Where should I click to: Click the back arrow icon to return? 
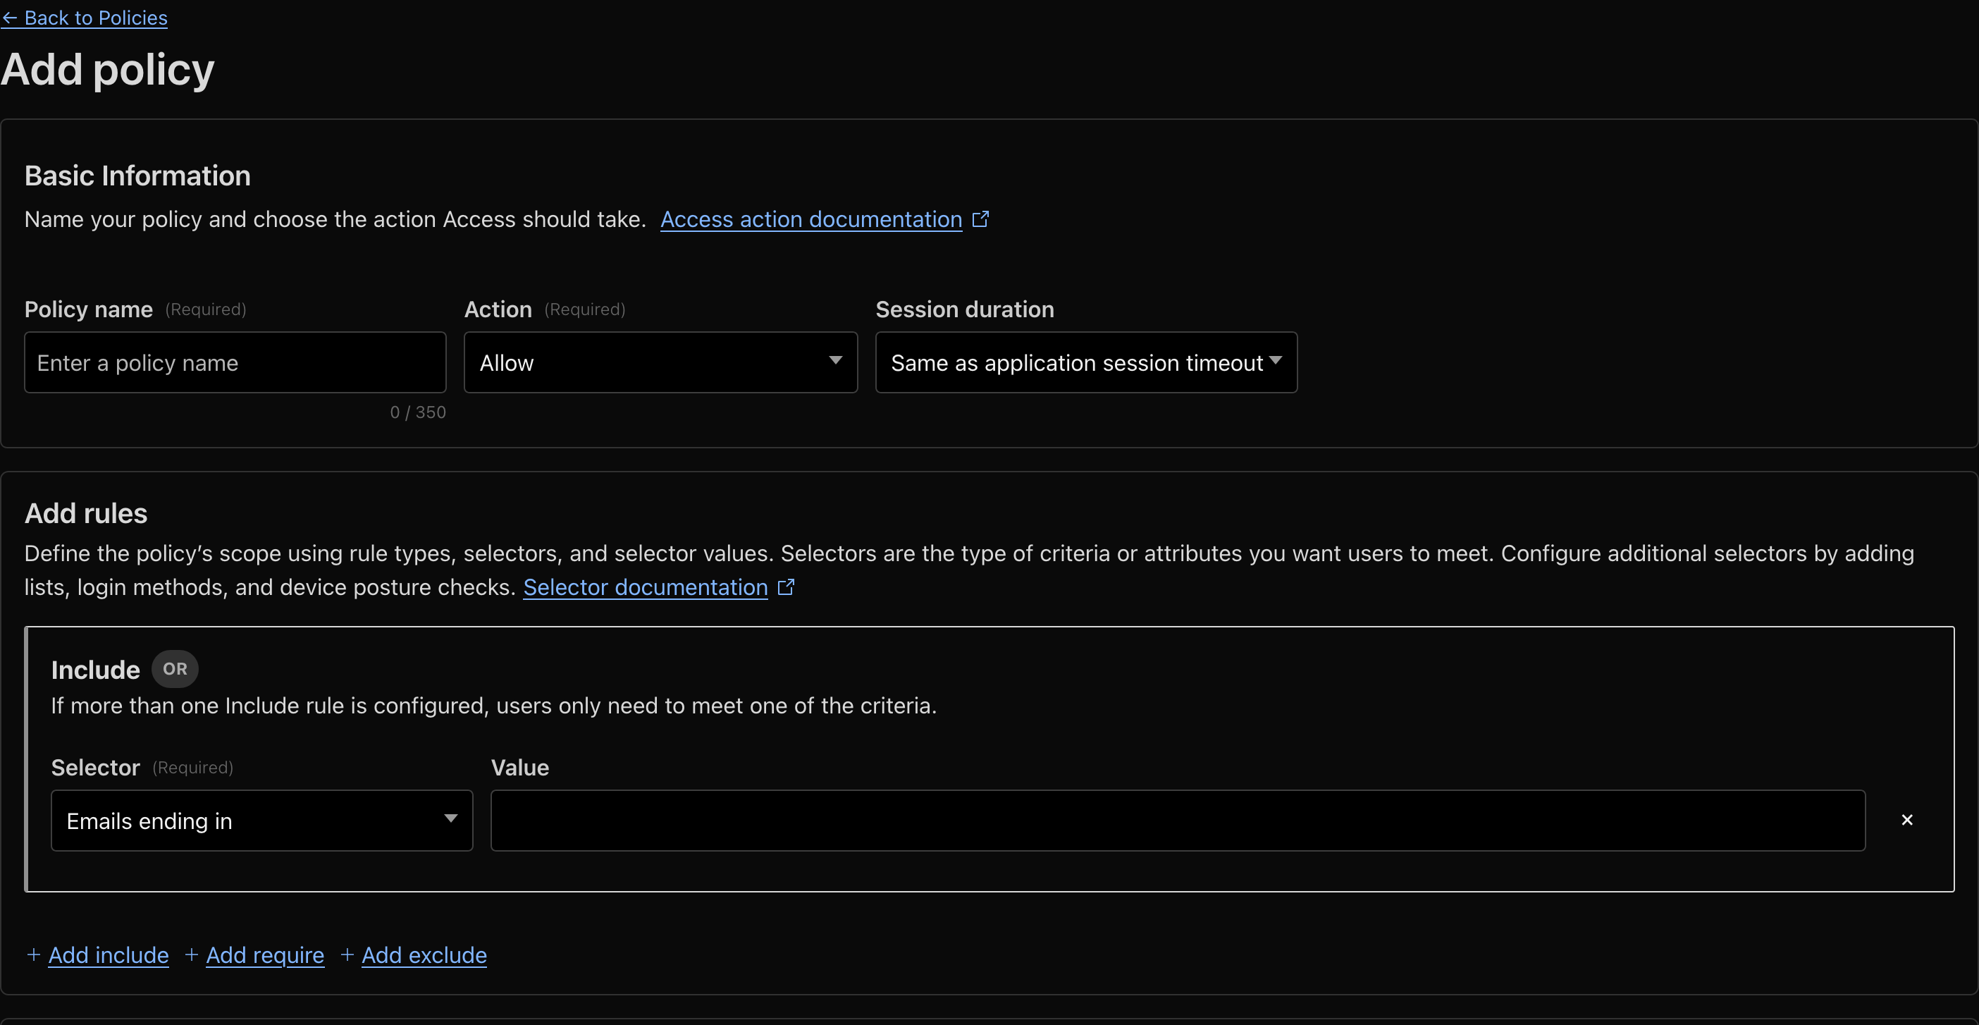(9, 17)
